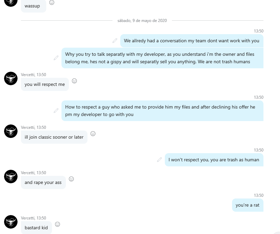
Task: React to the "you will respect me" message
Action: 74,81
